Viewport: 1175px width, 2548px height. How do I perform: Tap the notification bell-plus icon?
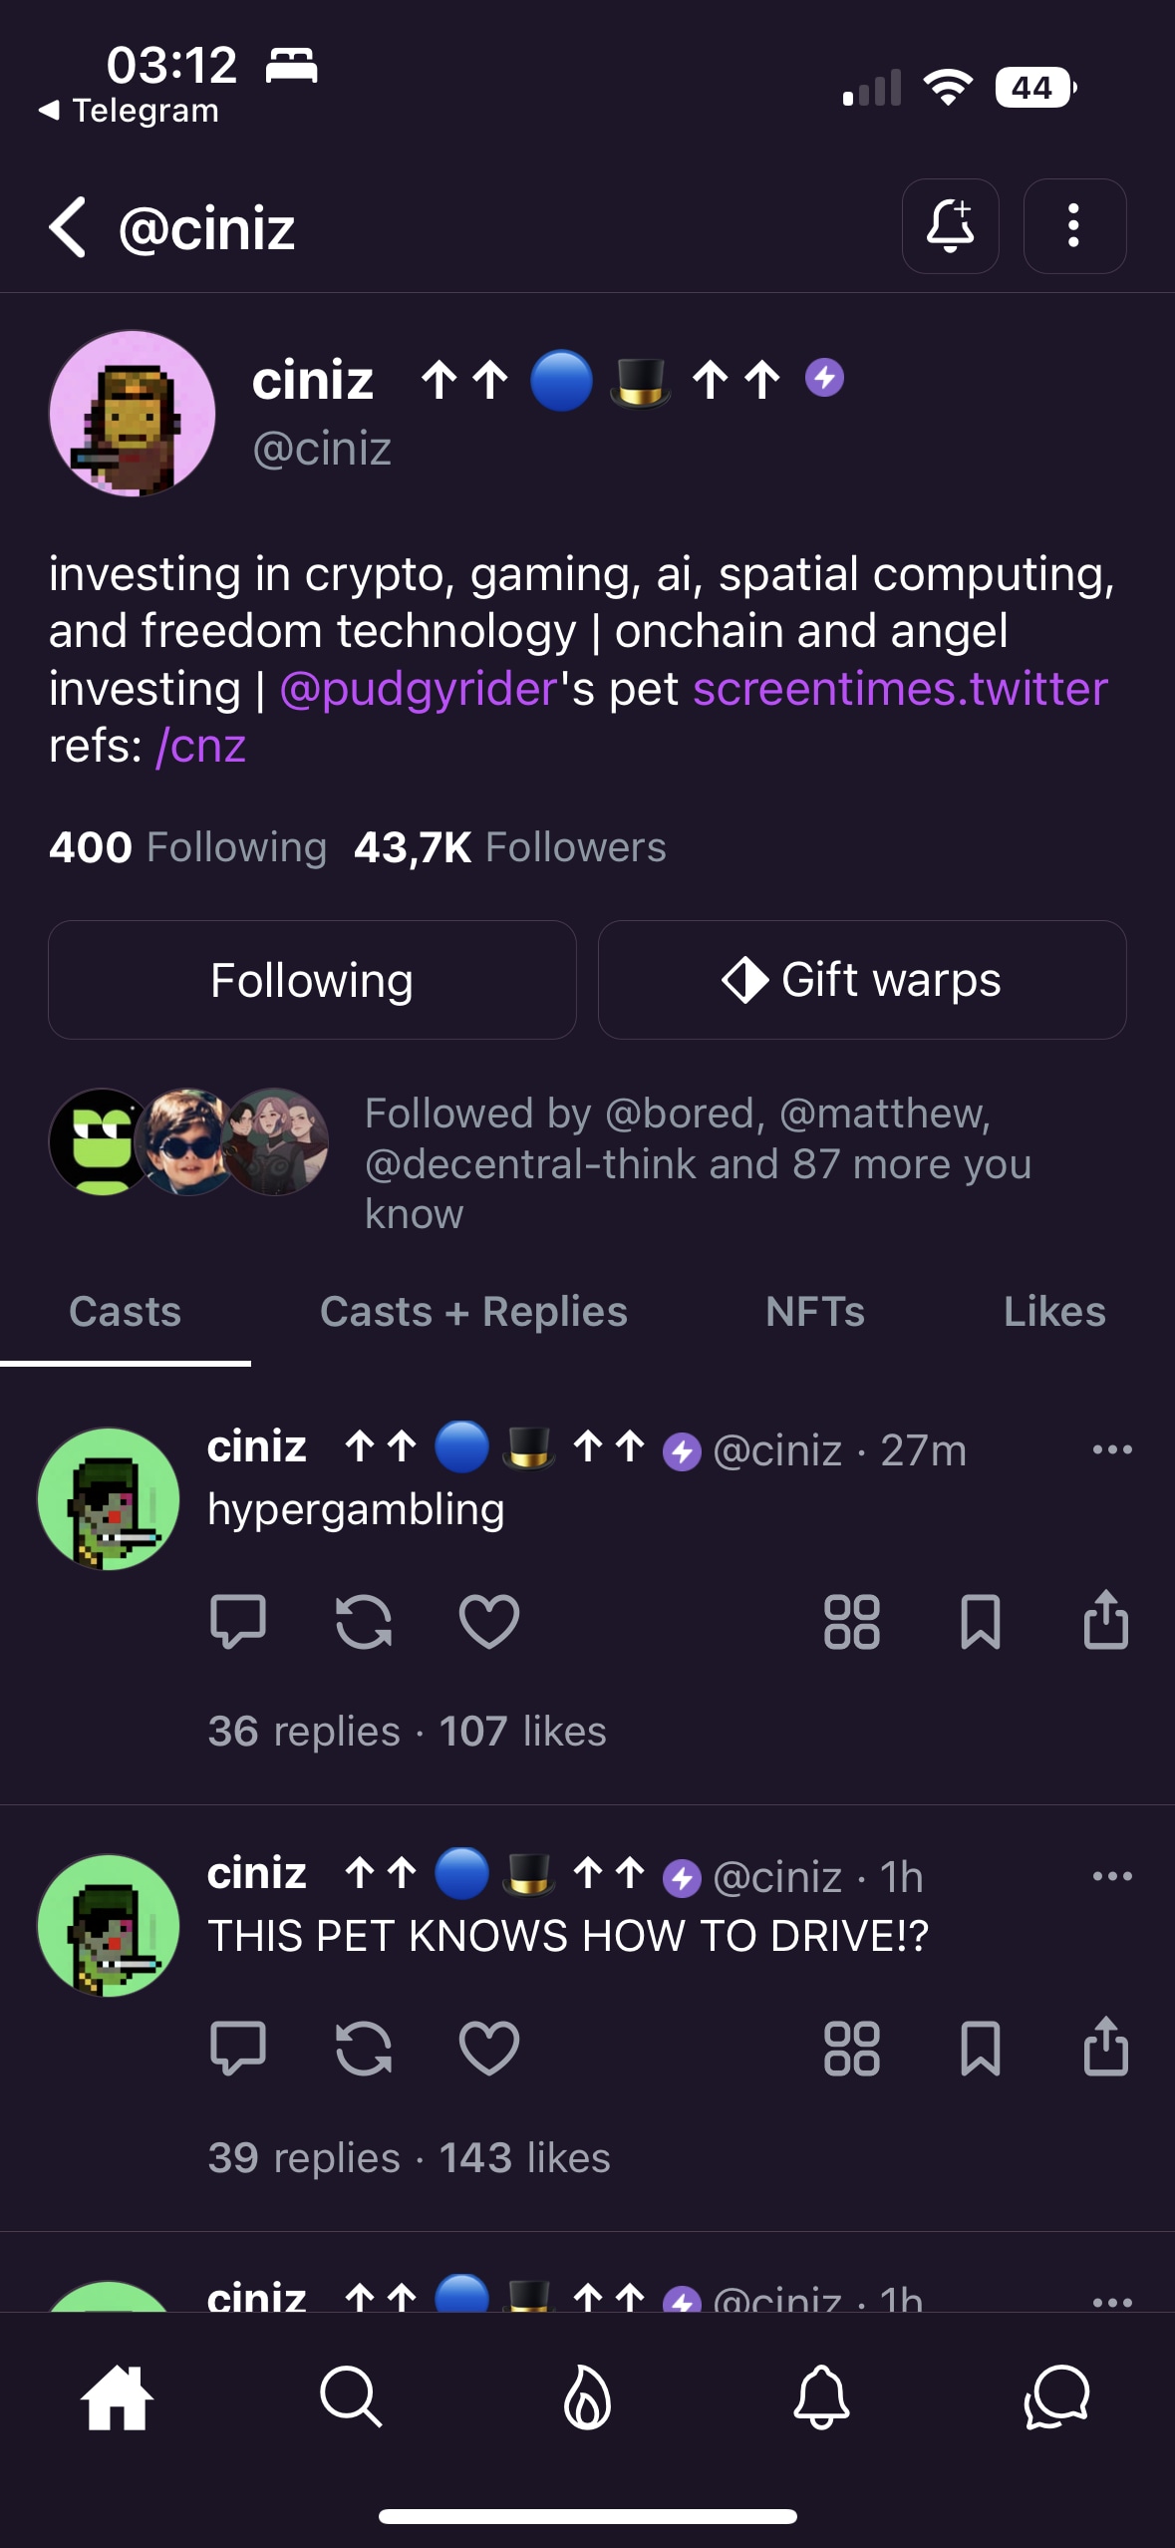point(950,226)
